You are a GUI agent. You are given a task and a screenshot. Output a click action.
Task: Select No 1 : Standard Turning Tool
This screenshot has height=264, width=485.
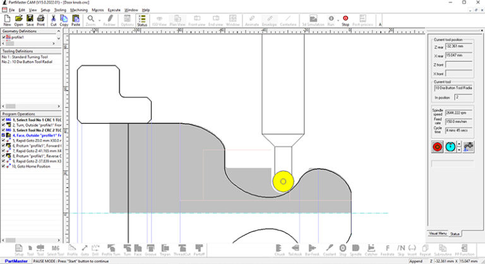[x=25, y=57]
